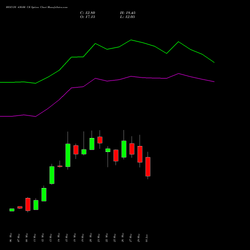Click the green candlestick for 12 May

44,194
